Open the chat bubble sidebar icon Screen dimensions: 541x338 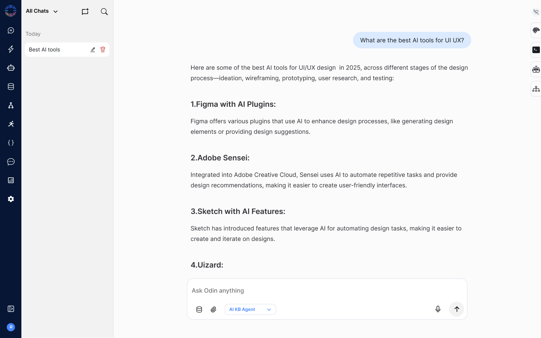[x=11, y=30]
